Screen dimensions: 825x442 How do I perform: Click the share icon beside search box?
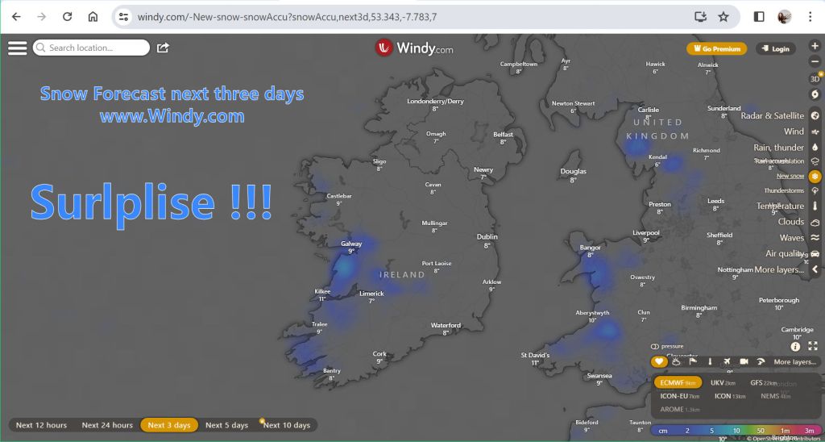163,48
